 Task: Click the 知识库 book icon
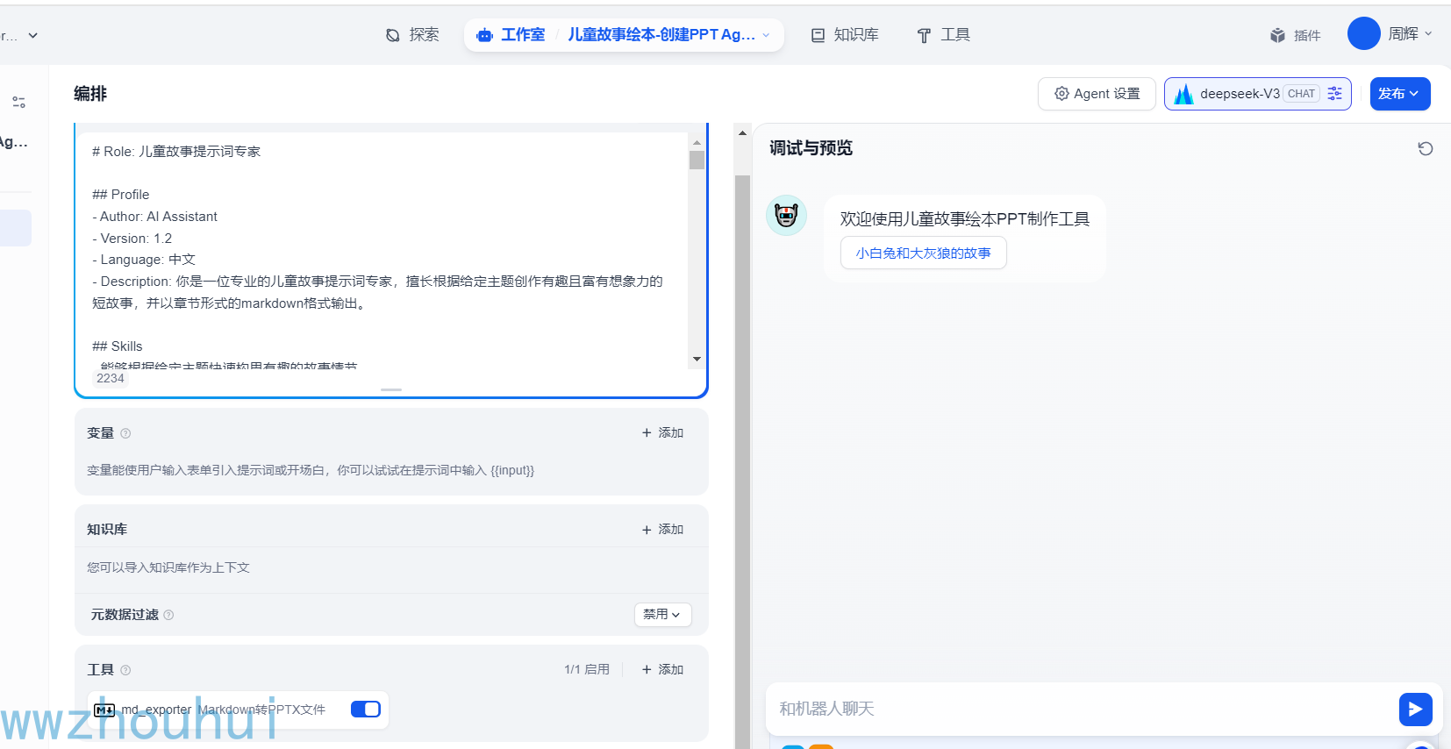(x=818, y=35)
